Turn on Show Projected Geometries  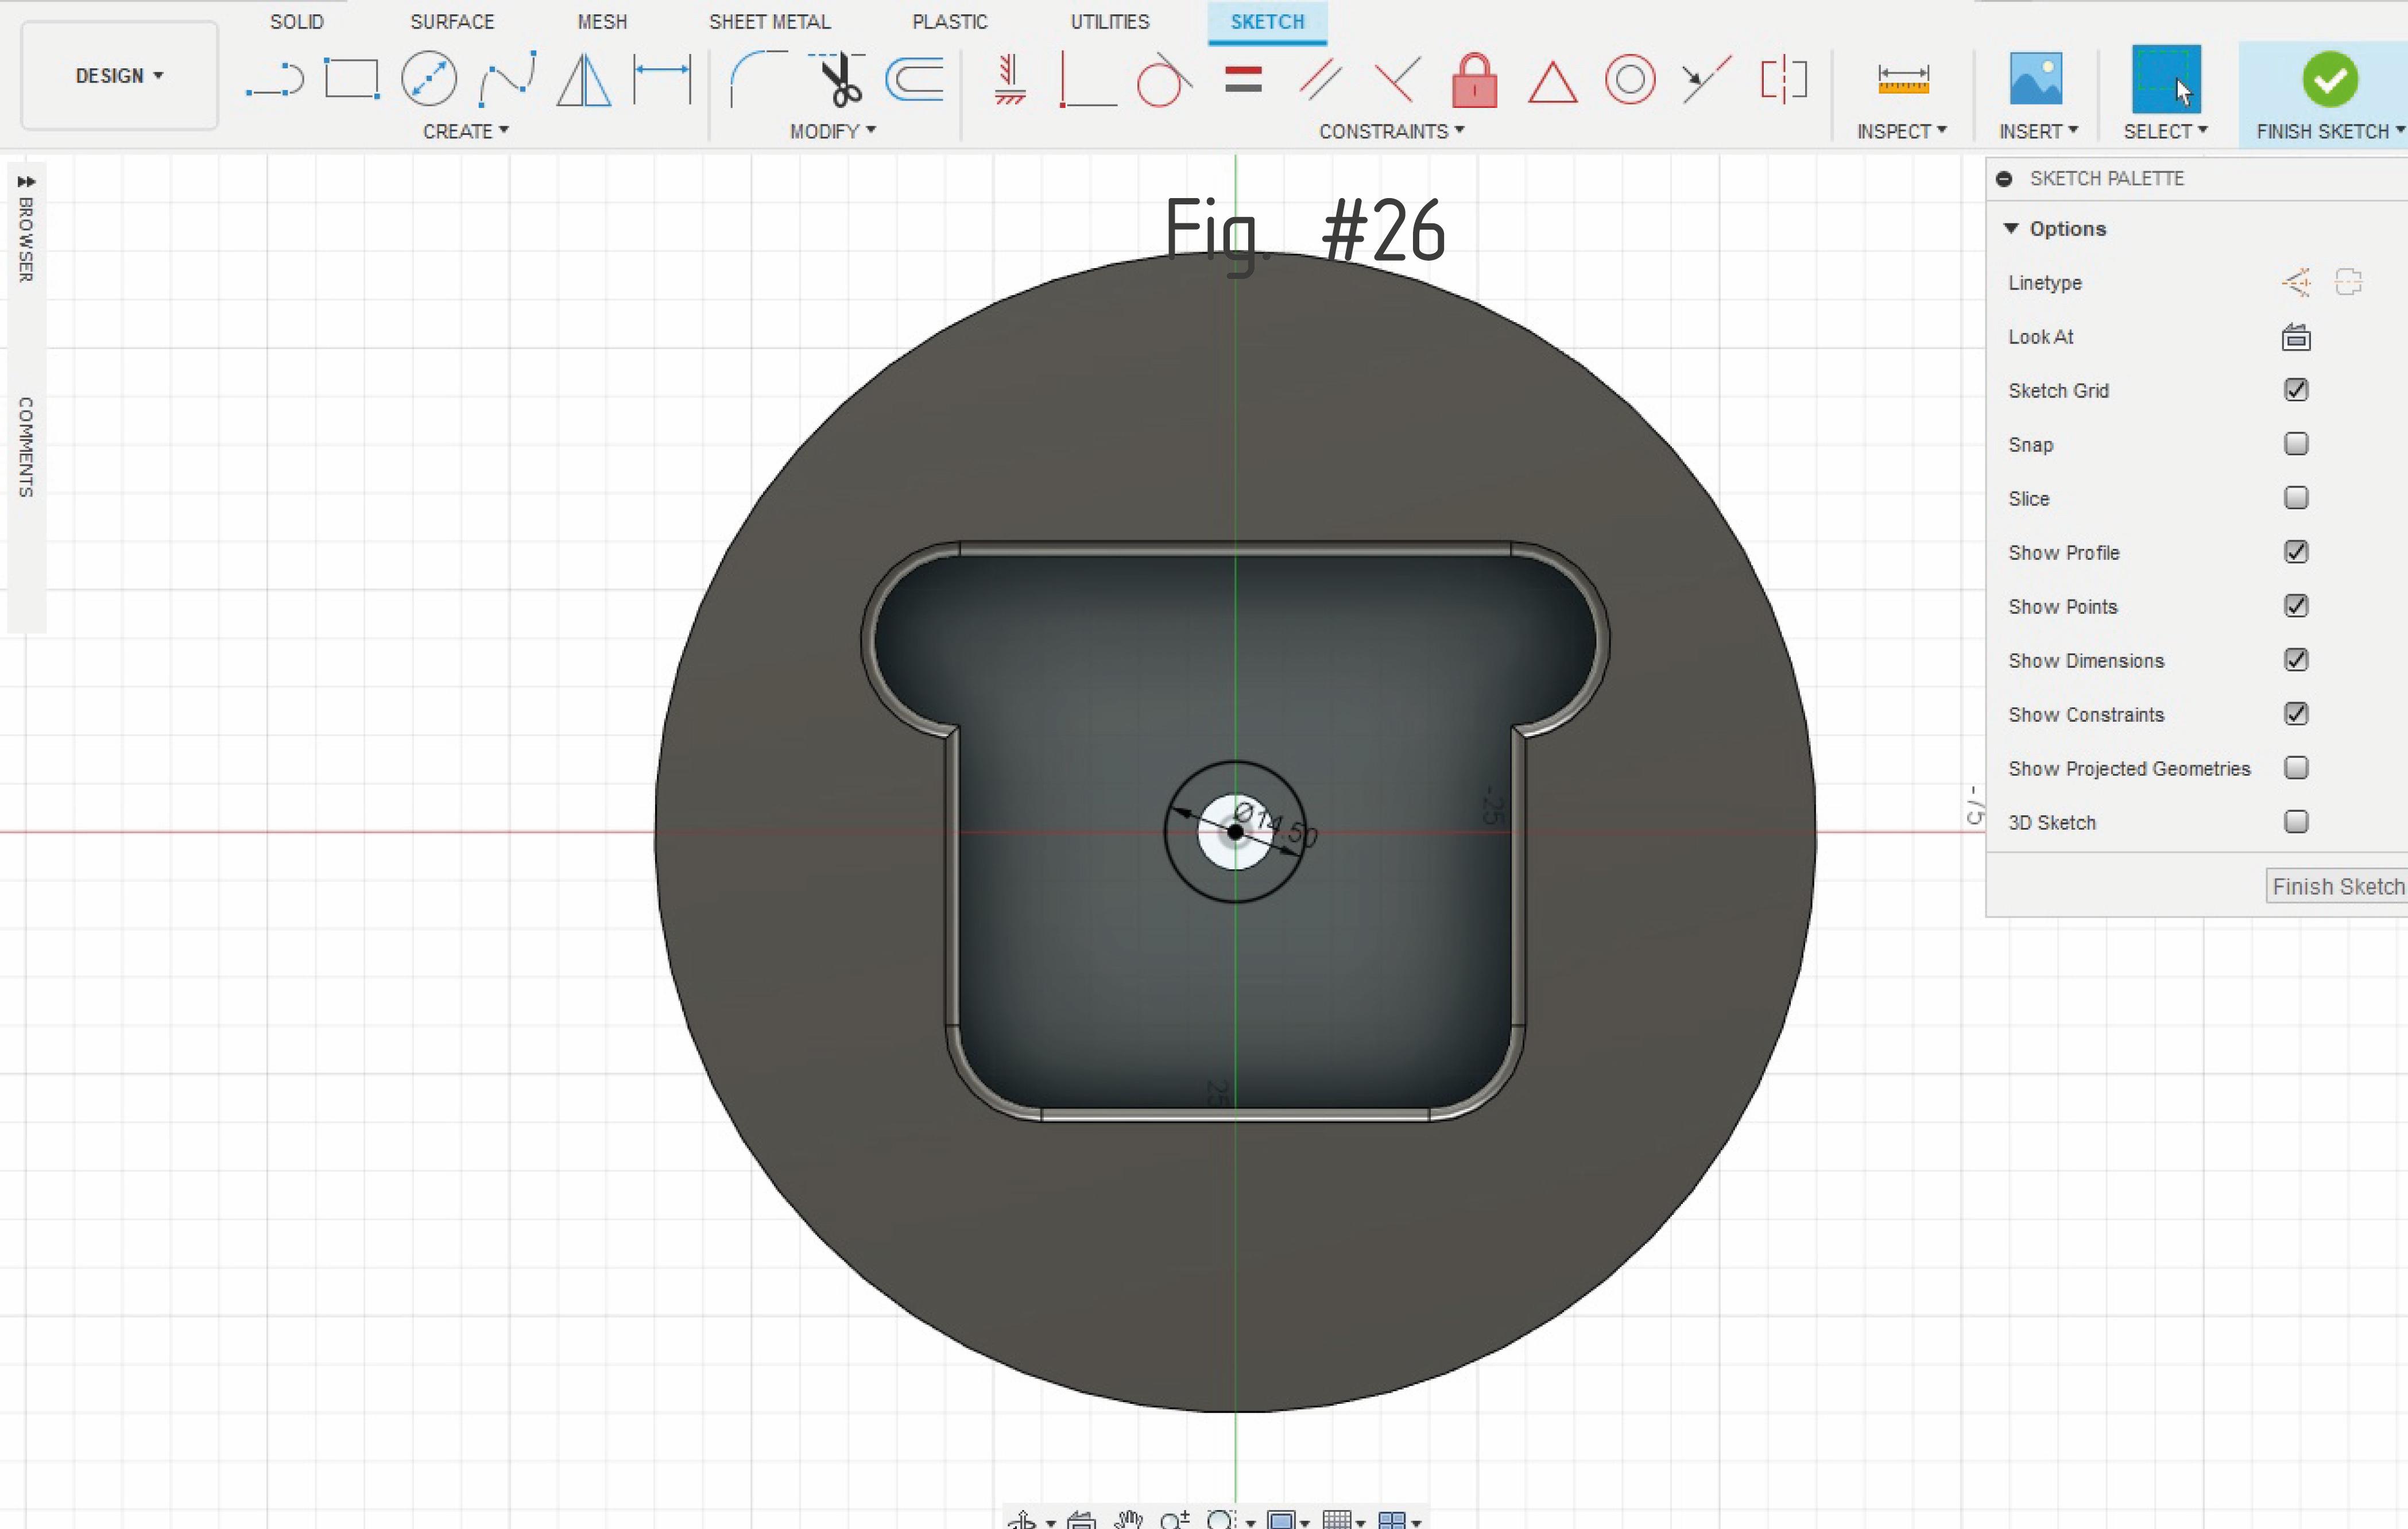2296,768
